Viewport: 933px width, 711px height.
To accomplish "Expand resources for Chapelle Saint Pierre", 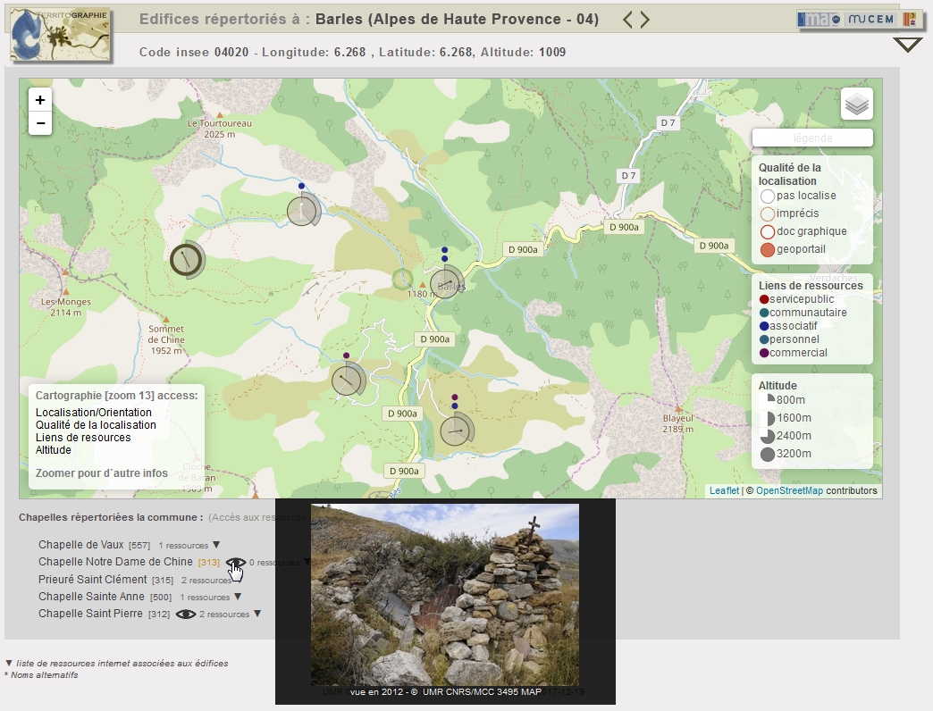I will pyautogui.click(x=257, y=614).
